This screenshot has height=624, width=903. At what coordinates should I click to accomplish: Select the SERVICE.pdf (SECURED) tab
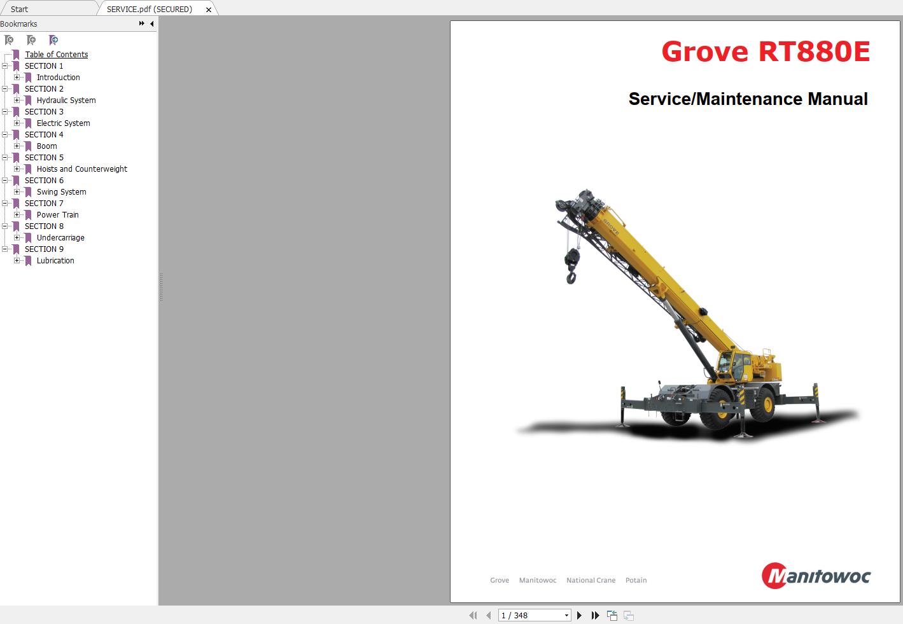[x=149, y=9]
